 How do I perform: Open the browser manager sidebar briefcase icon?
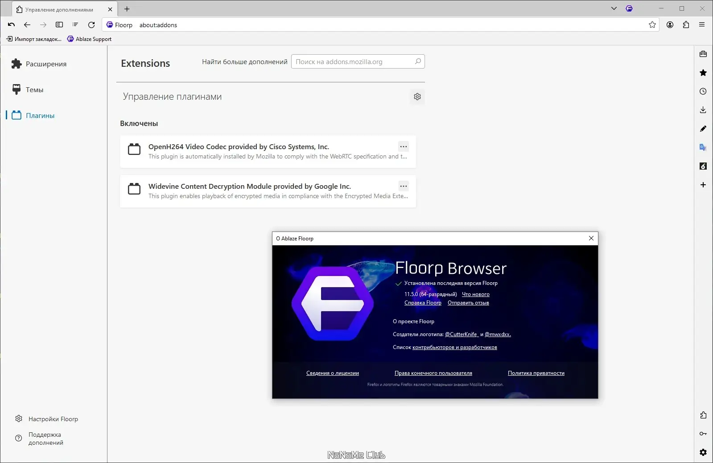[703, 54]
